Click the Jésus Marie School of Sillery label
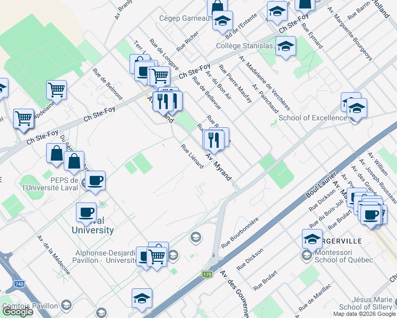This screenshot has width=397, height=318. (366, 303)
